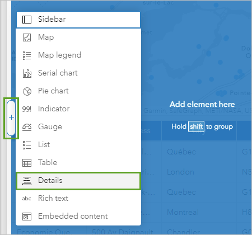Select the Sidebar menu entry

78,20
